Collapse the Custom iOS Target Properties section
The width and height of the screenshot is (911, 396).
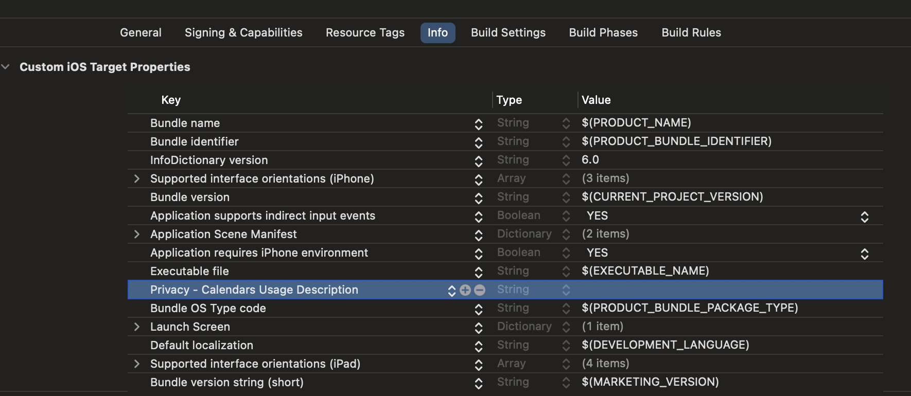(x=6, y=67)
